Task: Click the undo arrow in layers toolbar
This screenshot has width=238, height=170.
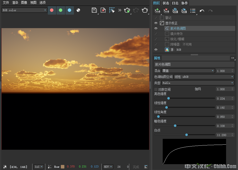Action: click(202, 11)
